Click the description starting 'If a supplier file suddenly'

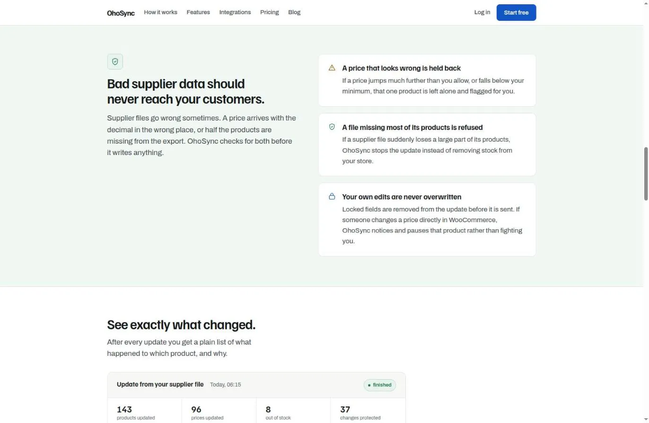[x=427, y=150]
